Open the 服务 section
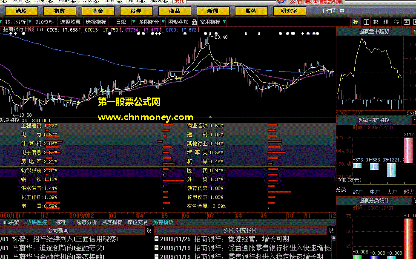Viewport: 416px width, 259px height. click(x=251, y=11)
